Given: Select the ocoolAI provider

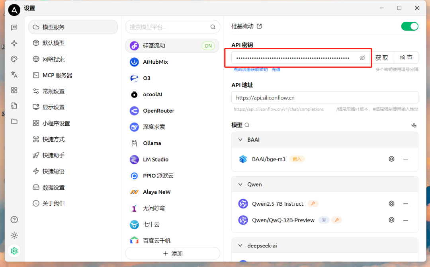Looking at the screenshot, I should tap(172, 95).
